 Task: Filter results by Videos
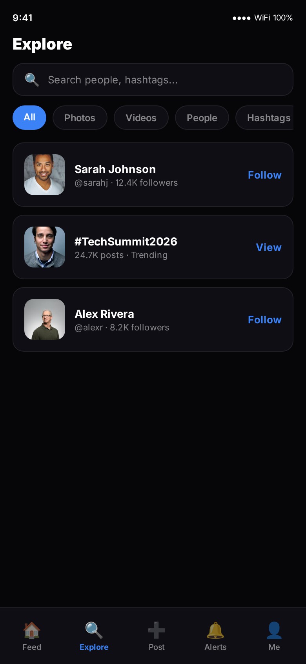(x=141, y=118)
